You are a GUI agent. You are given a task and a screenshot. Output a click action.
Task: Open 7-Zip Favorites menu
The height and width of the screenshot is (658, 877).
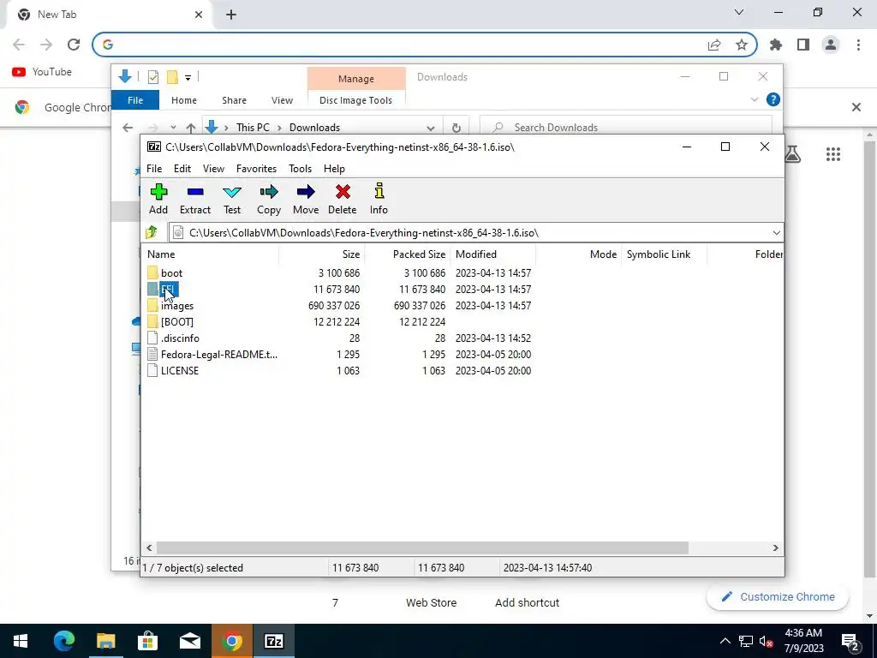[256, 169]
